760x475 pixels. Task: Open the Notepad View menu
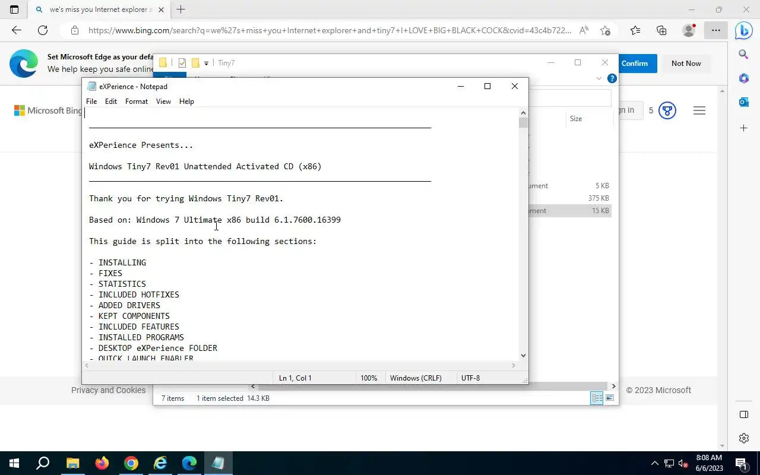163,102
